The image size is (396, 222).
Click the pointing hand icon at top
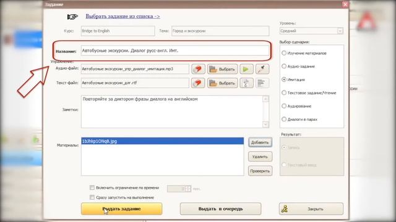(x=72, y=17)
